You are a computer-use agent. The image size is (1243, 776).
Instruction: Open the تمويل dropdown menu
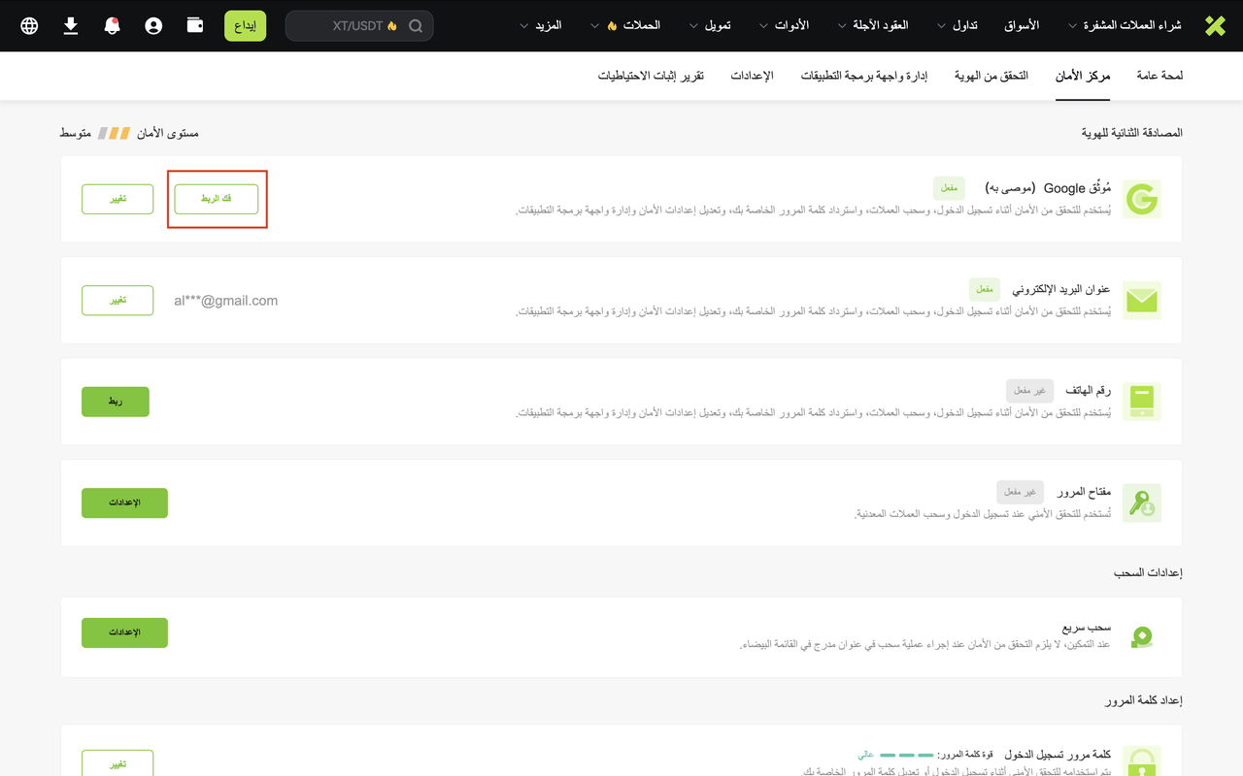pos(709,26)
